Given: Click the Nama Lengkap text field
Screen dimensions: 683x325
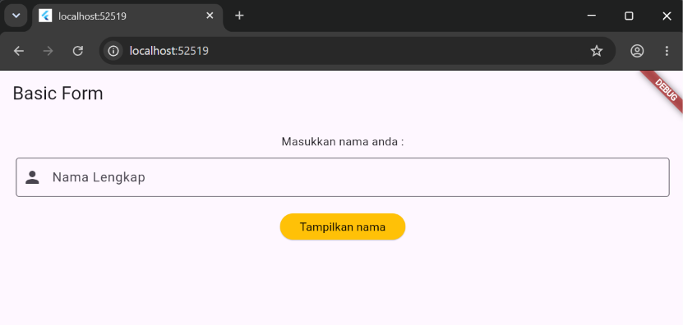Looking at the screenshot, I should pyautogui.click(x=343, y=177).
